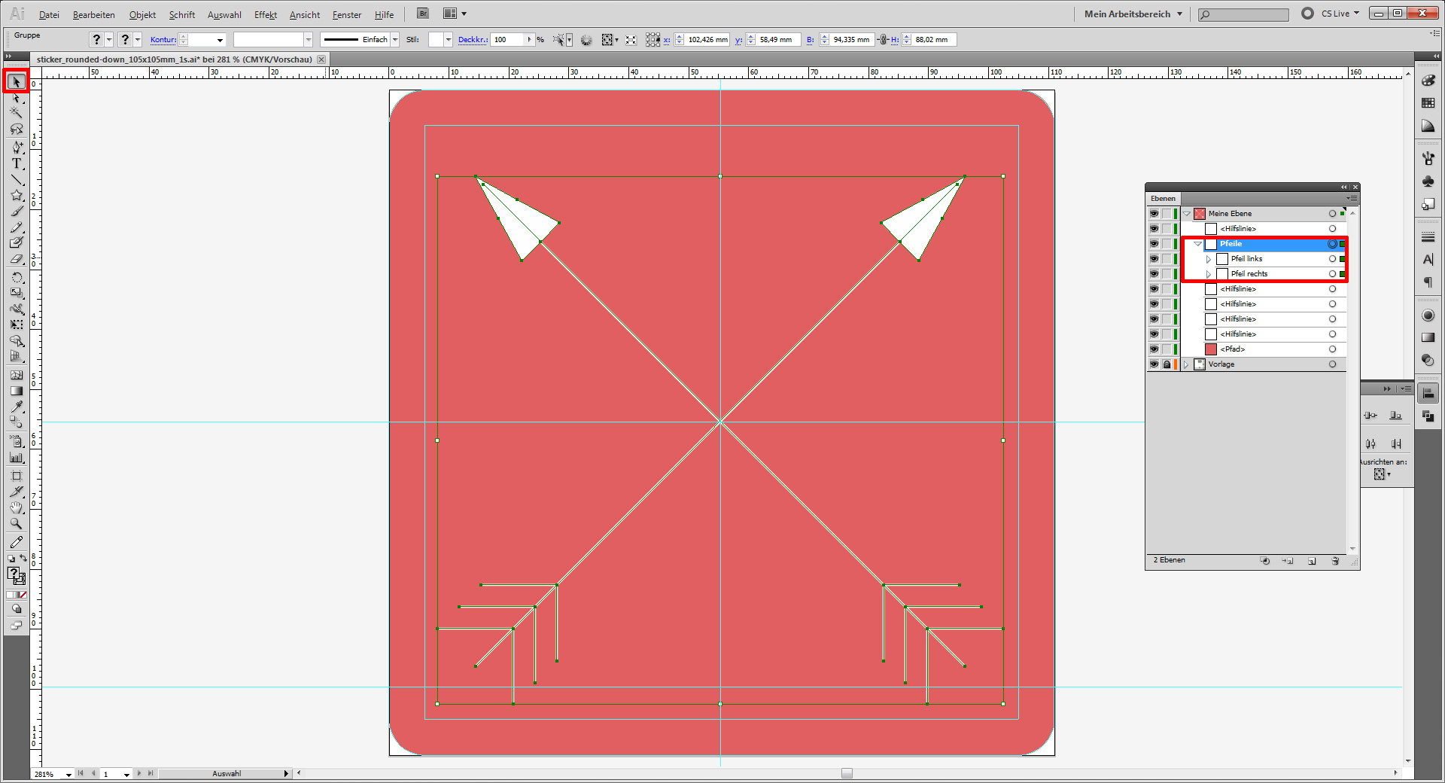
Task: Hide the Pfad layer item
Action: [1154, 349]
